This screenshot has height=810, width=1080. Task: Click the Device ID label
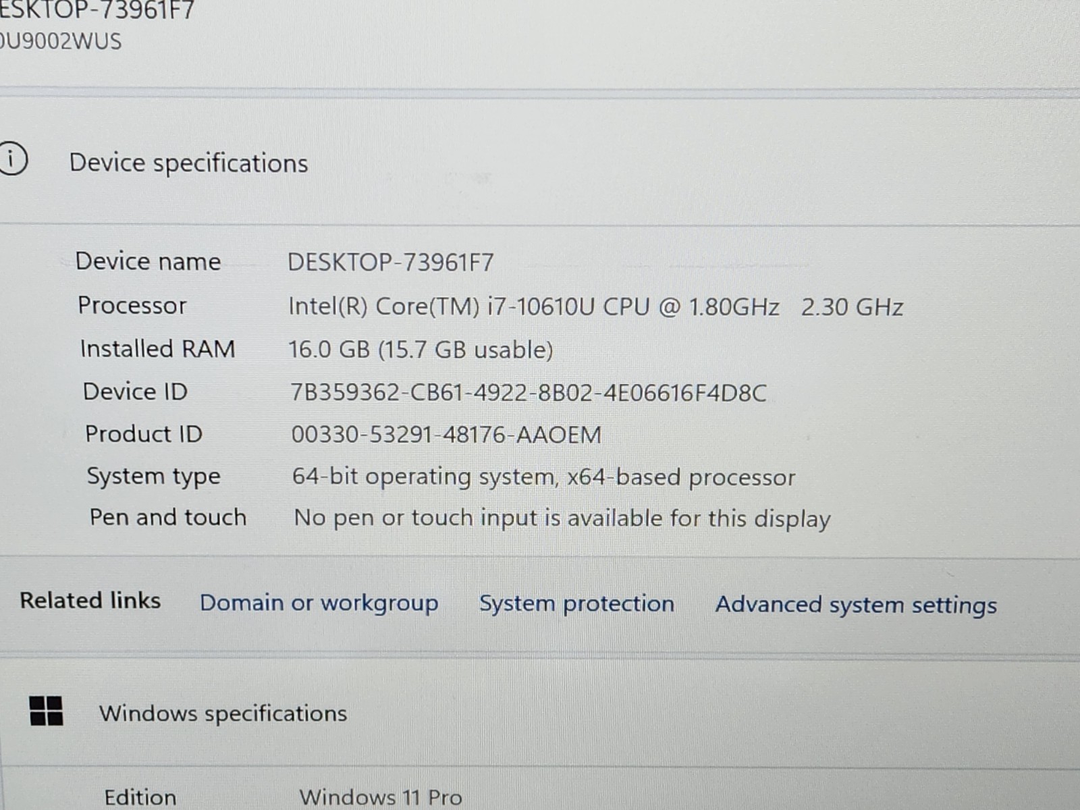tap(135, 391)
